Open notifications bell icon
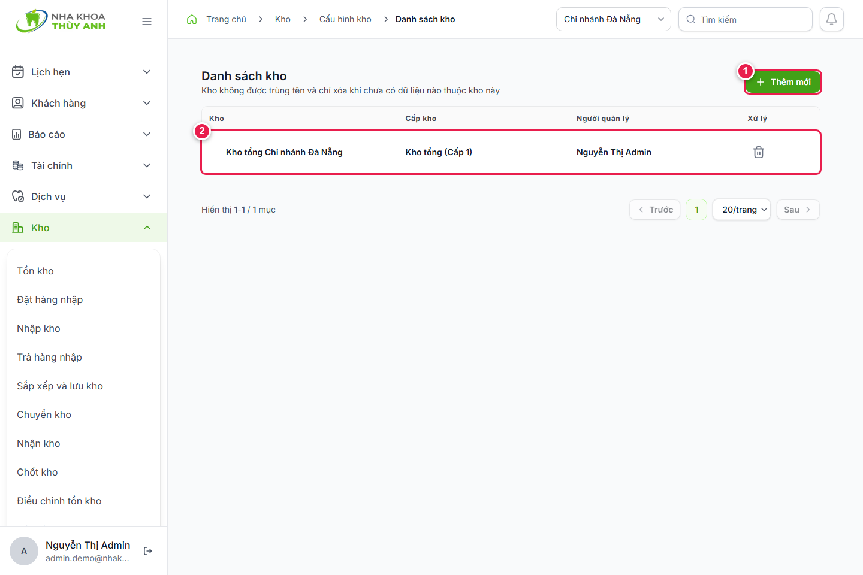Image resolution: width=863 pixels, height=575 pixels. (x=832, y=19)
